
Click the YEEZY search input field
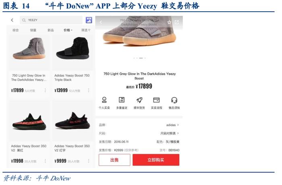[51, 20]
